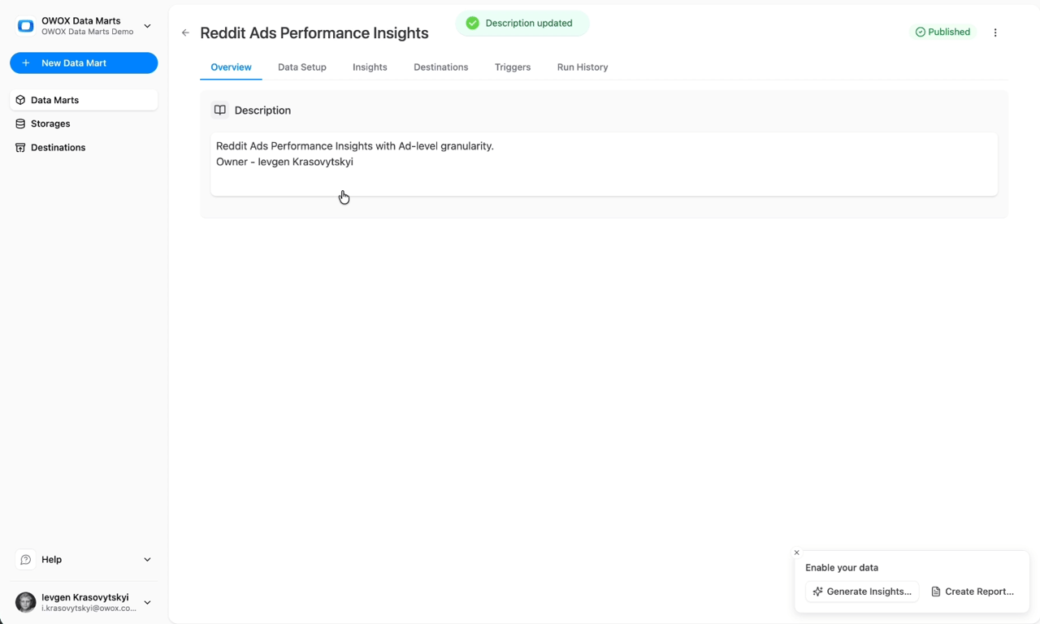The image size is (1040, 624).
Task: Click the Owner - Ievgen Krasovytskyi line
Action: tap(284, 162)
